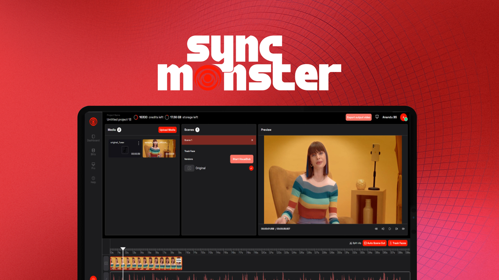Open the notifications bell

click(x=377, y=117)
